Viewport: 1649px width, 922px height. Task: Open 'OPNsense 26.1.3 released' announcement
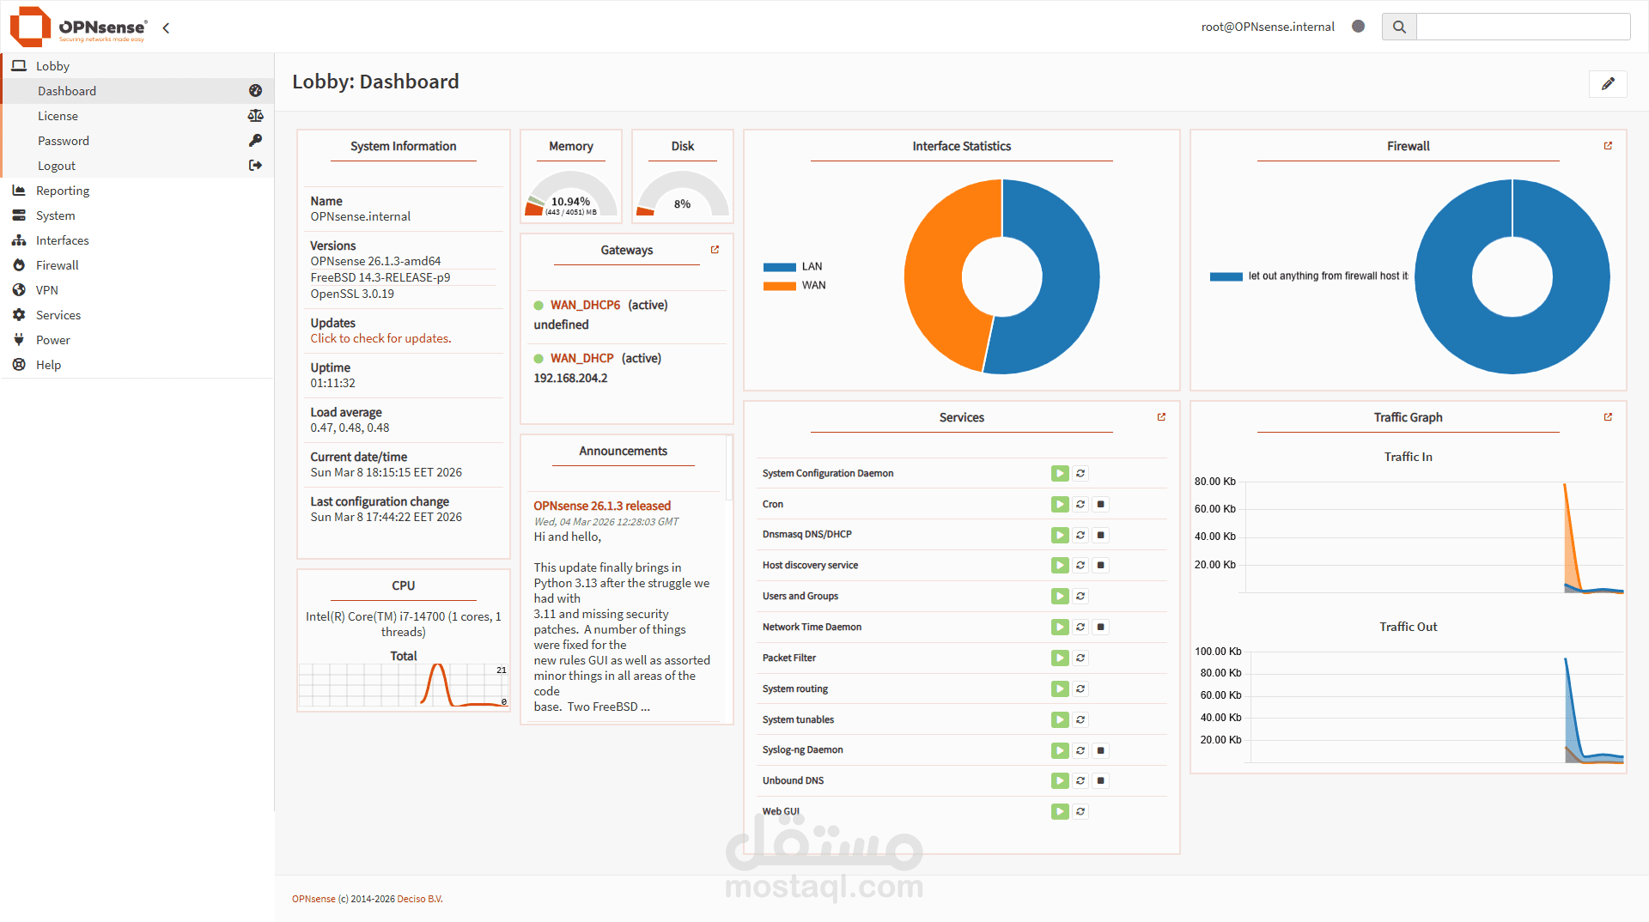[x=602, y=506]
